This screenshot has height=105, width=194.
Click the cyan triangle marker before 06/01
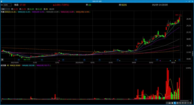click(170, 61)
